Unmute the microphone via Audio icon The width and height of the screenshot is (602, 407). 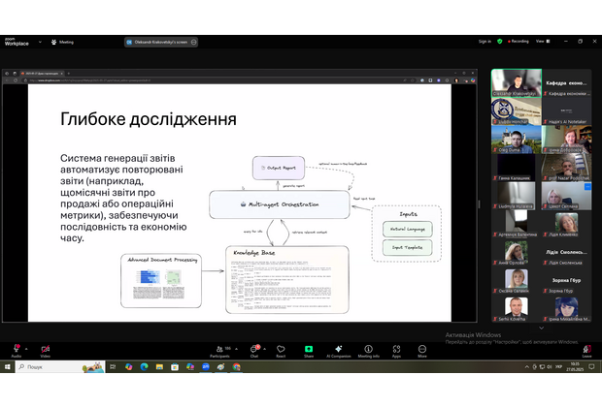(x=17, y=349)
